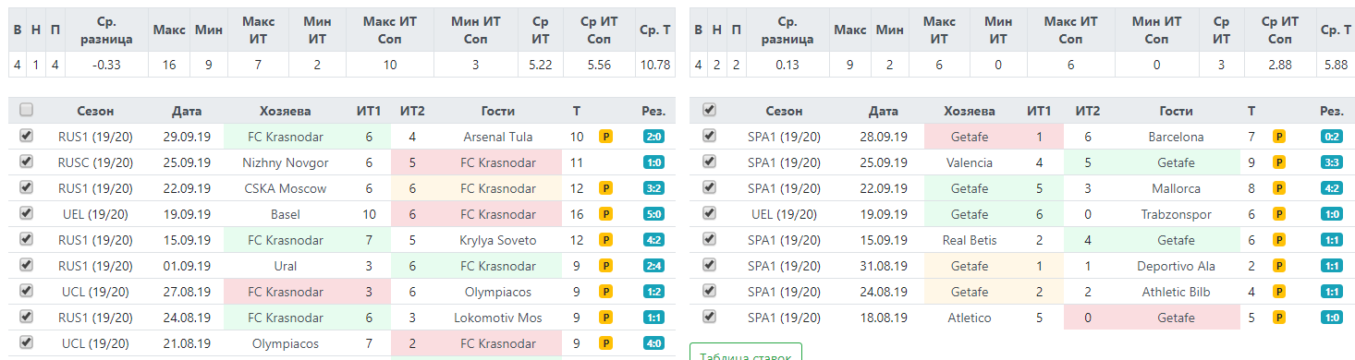Select FC Krasnodar cell in Basel row
The width and height of the screenshot is (1355, 360).
coord(498,214)
